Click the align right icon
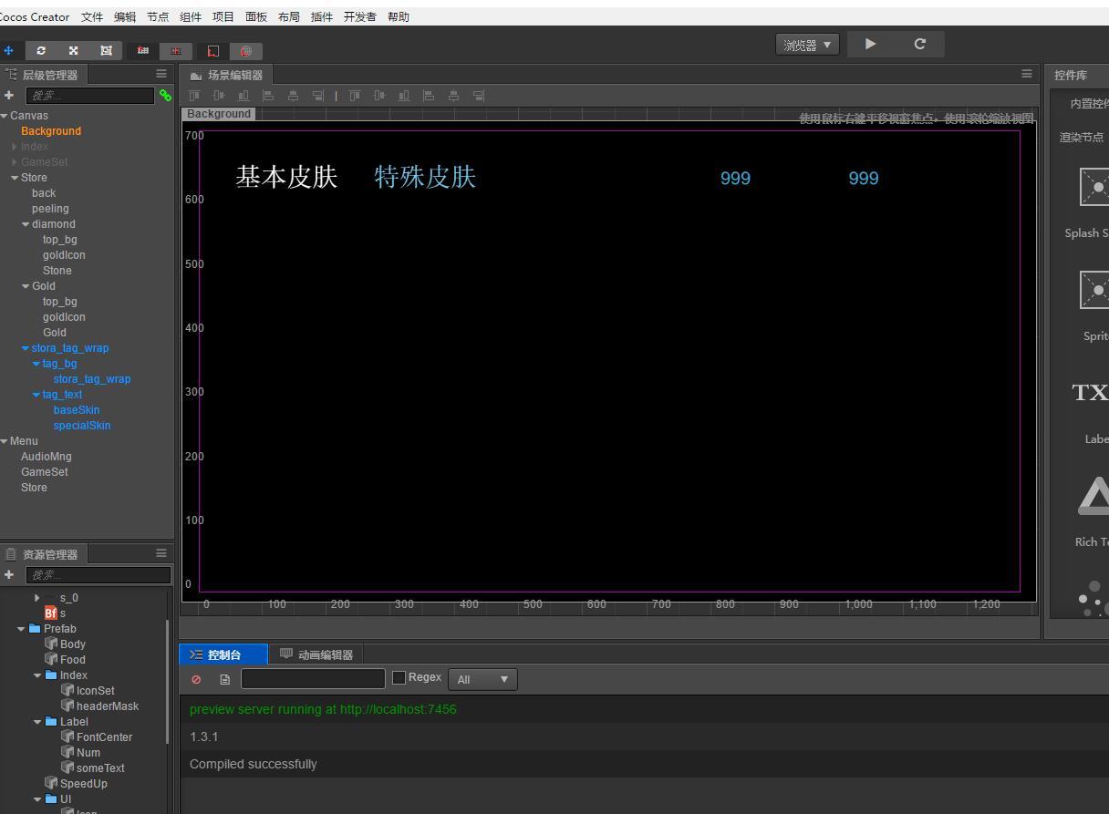1109x814 pixels. [x=317, y=95]
